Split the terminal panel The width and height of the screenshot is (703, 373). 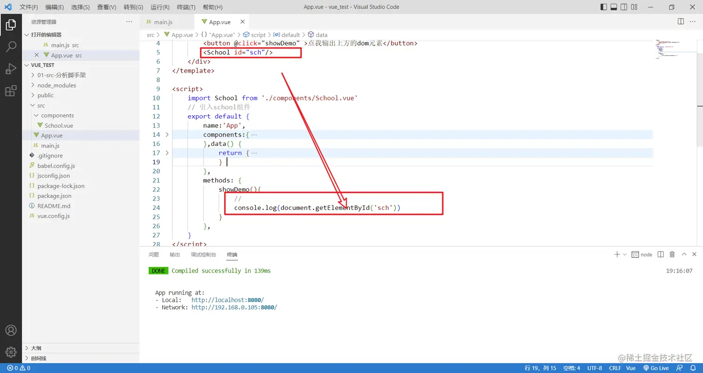point(661,255)
